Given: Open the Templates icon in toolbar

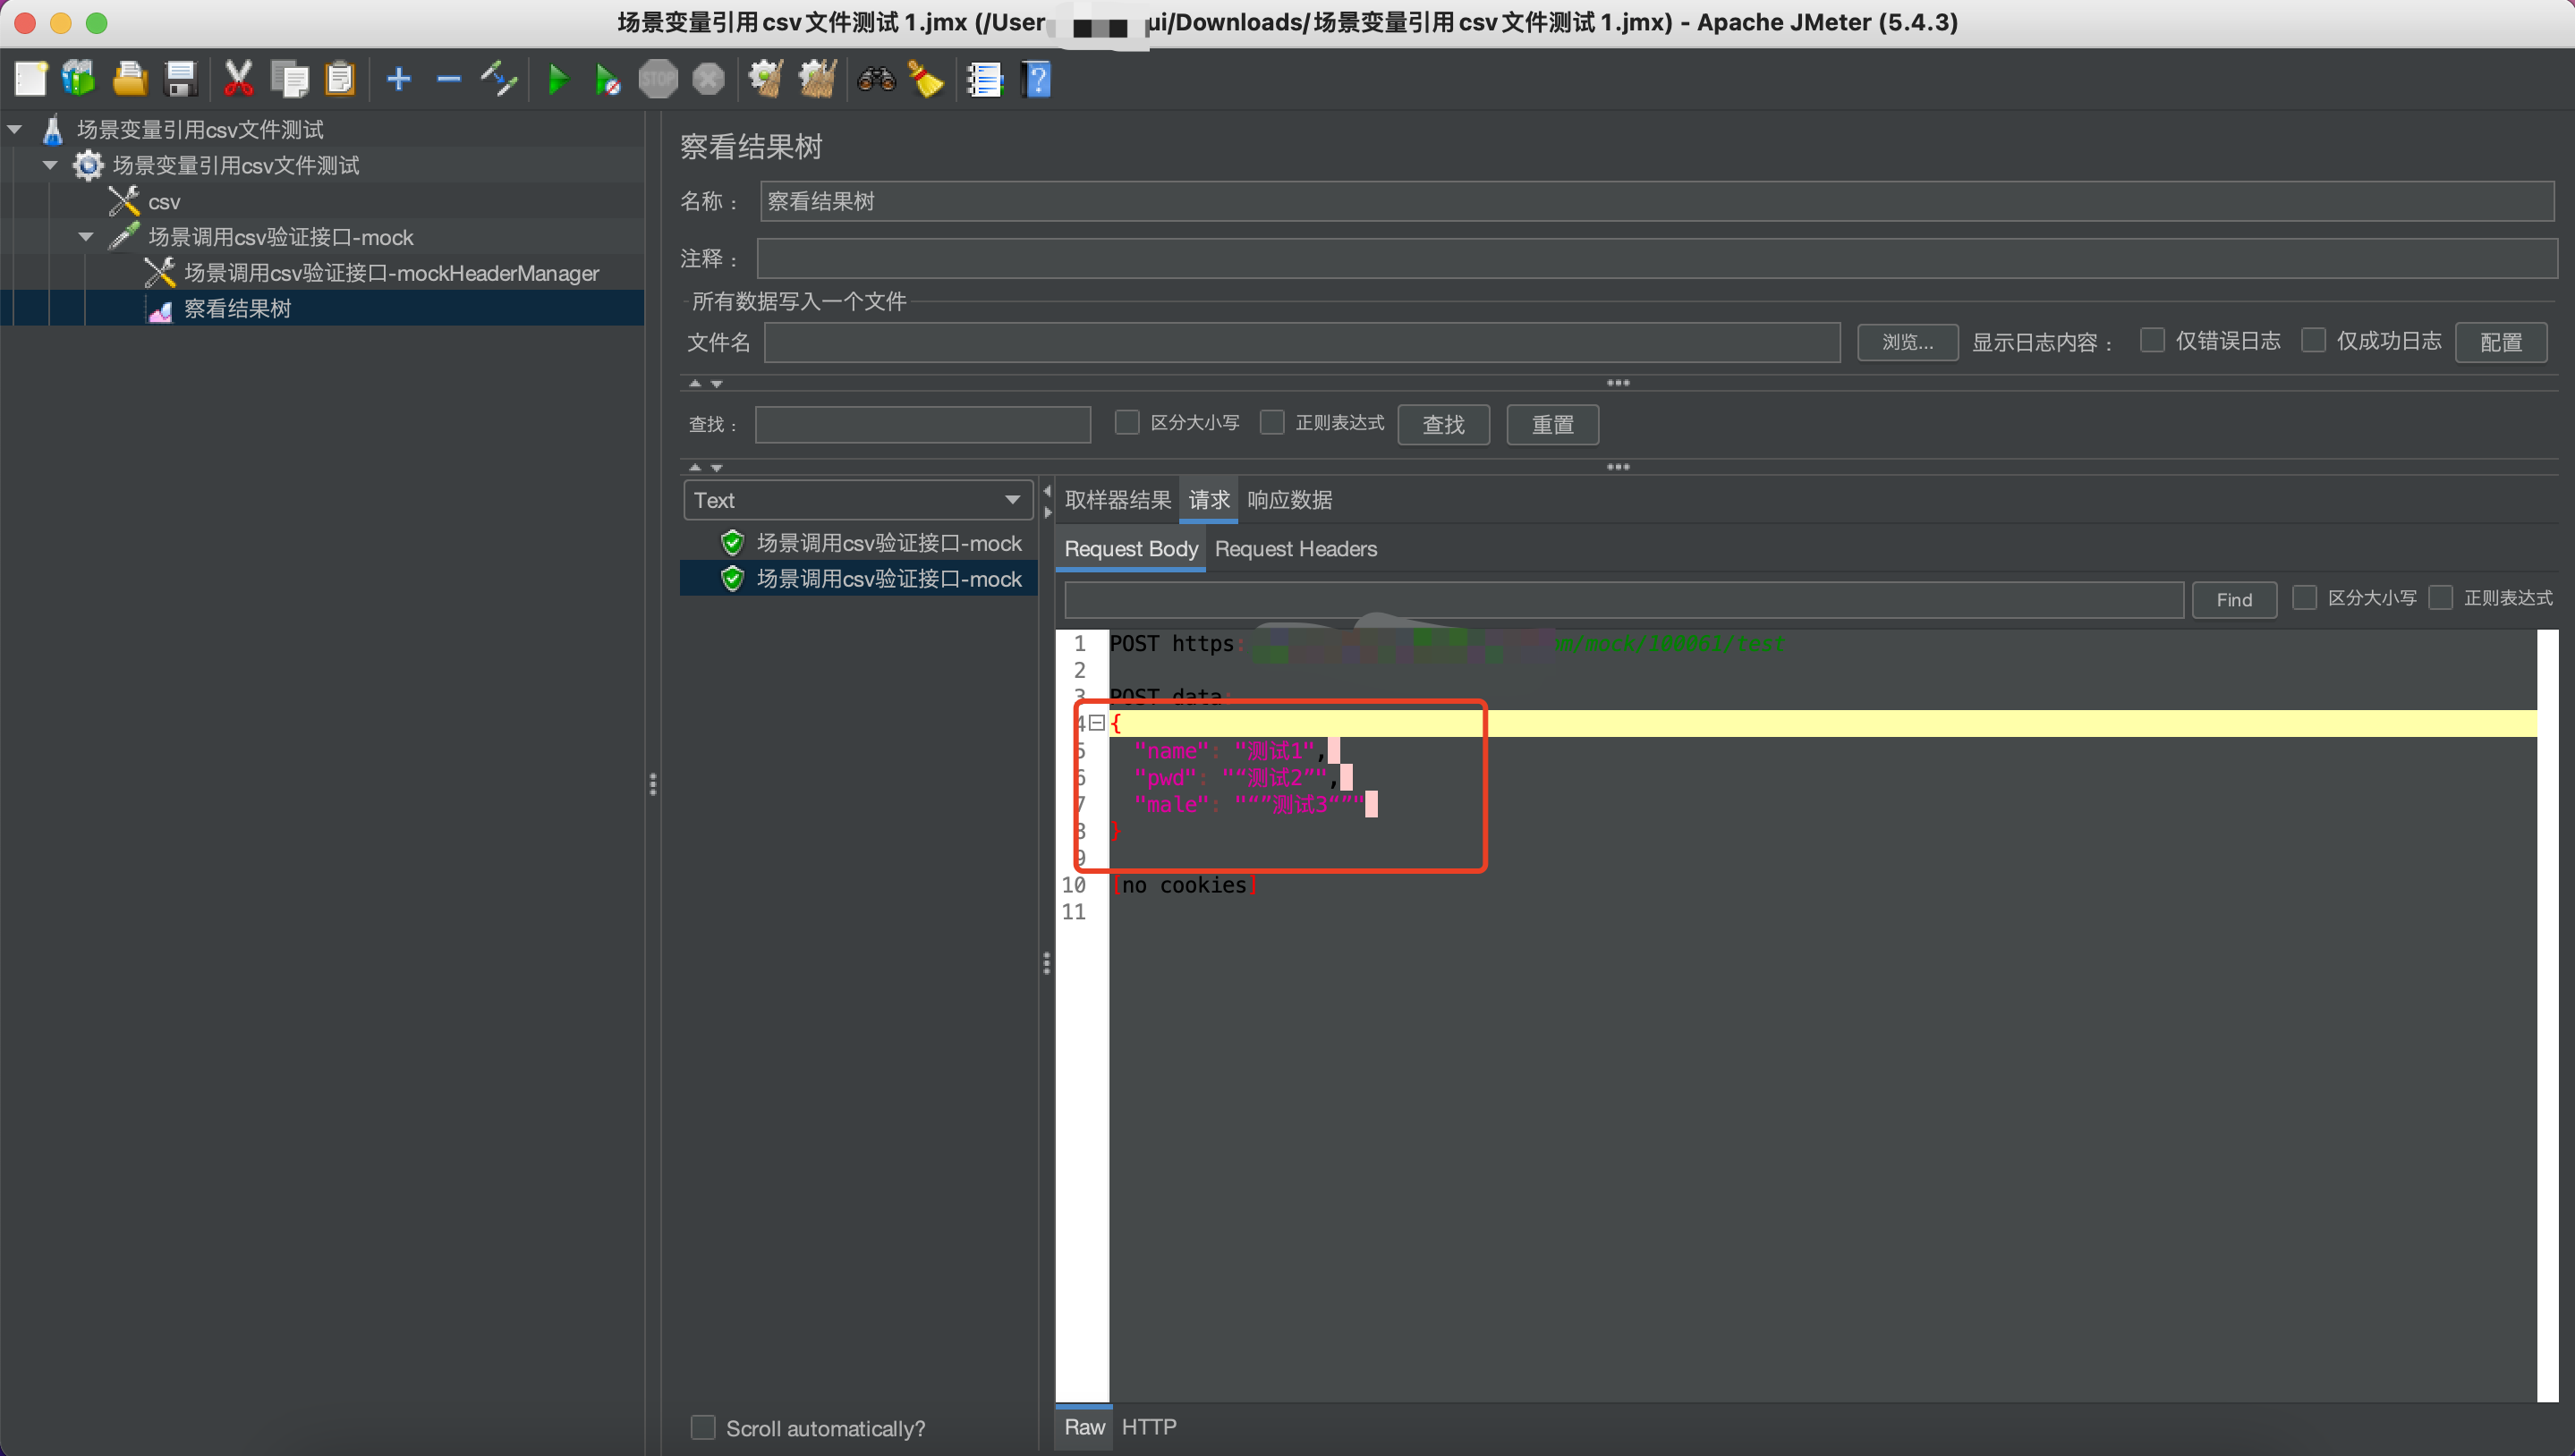Looking at the screenshot, I should pyautogui.click(x=79, y=79).
